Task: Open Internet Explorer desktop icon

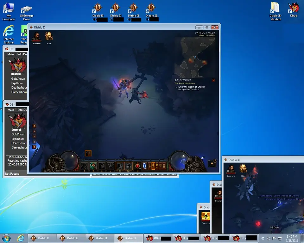Action: [x=9, y=35]
